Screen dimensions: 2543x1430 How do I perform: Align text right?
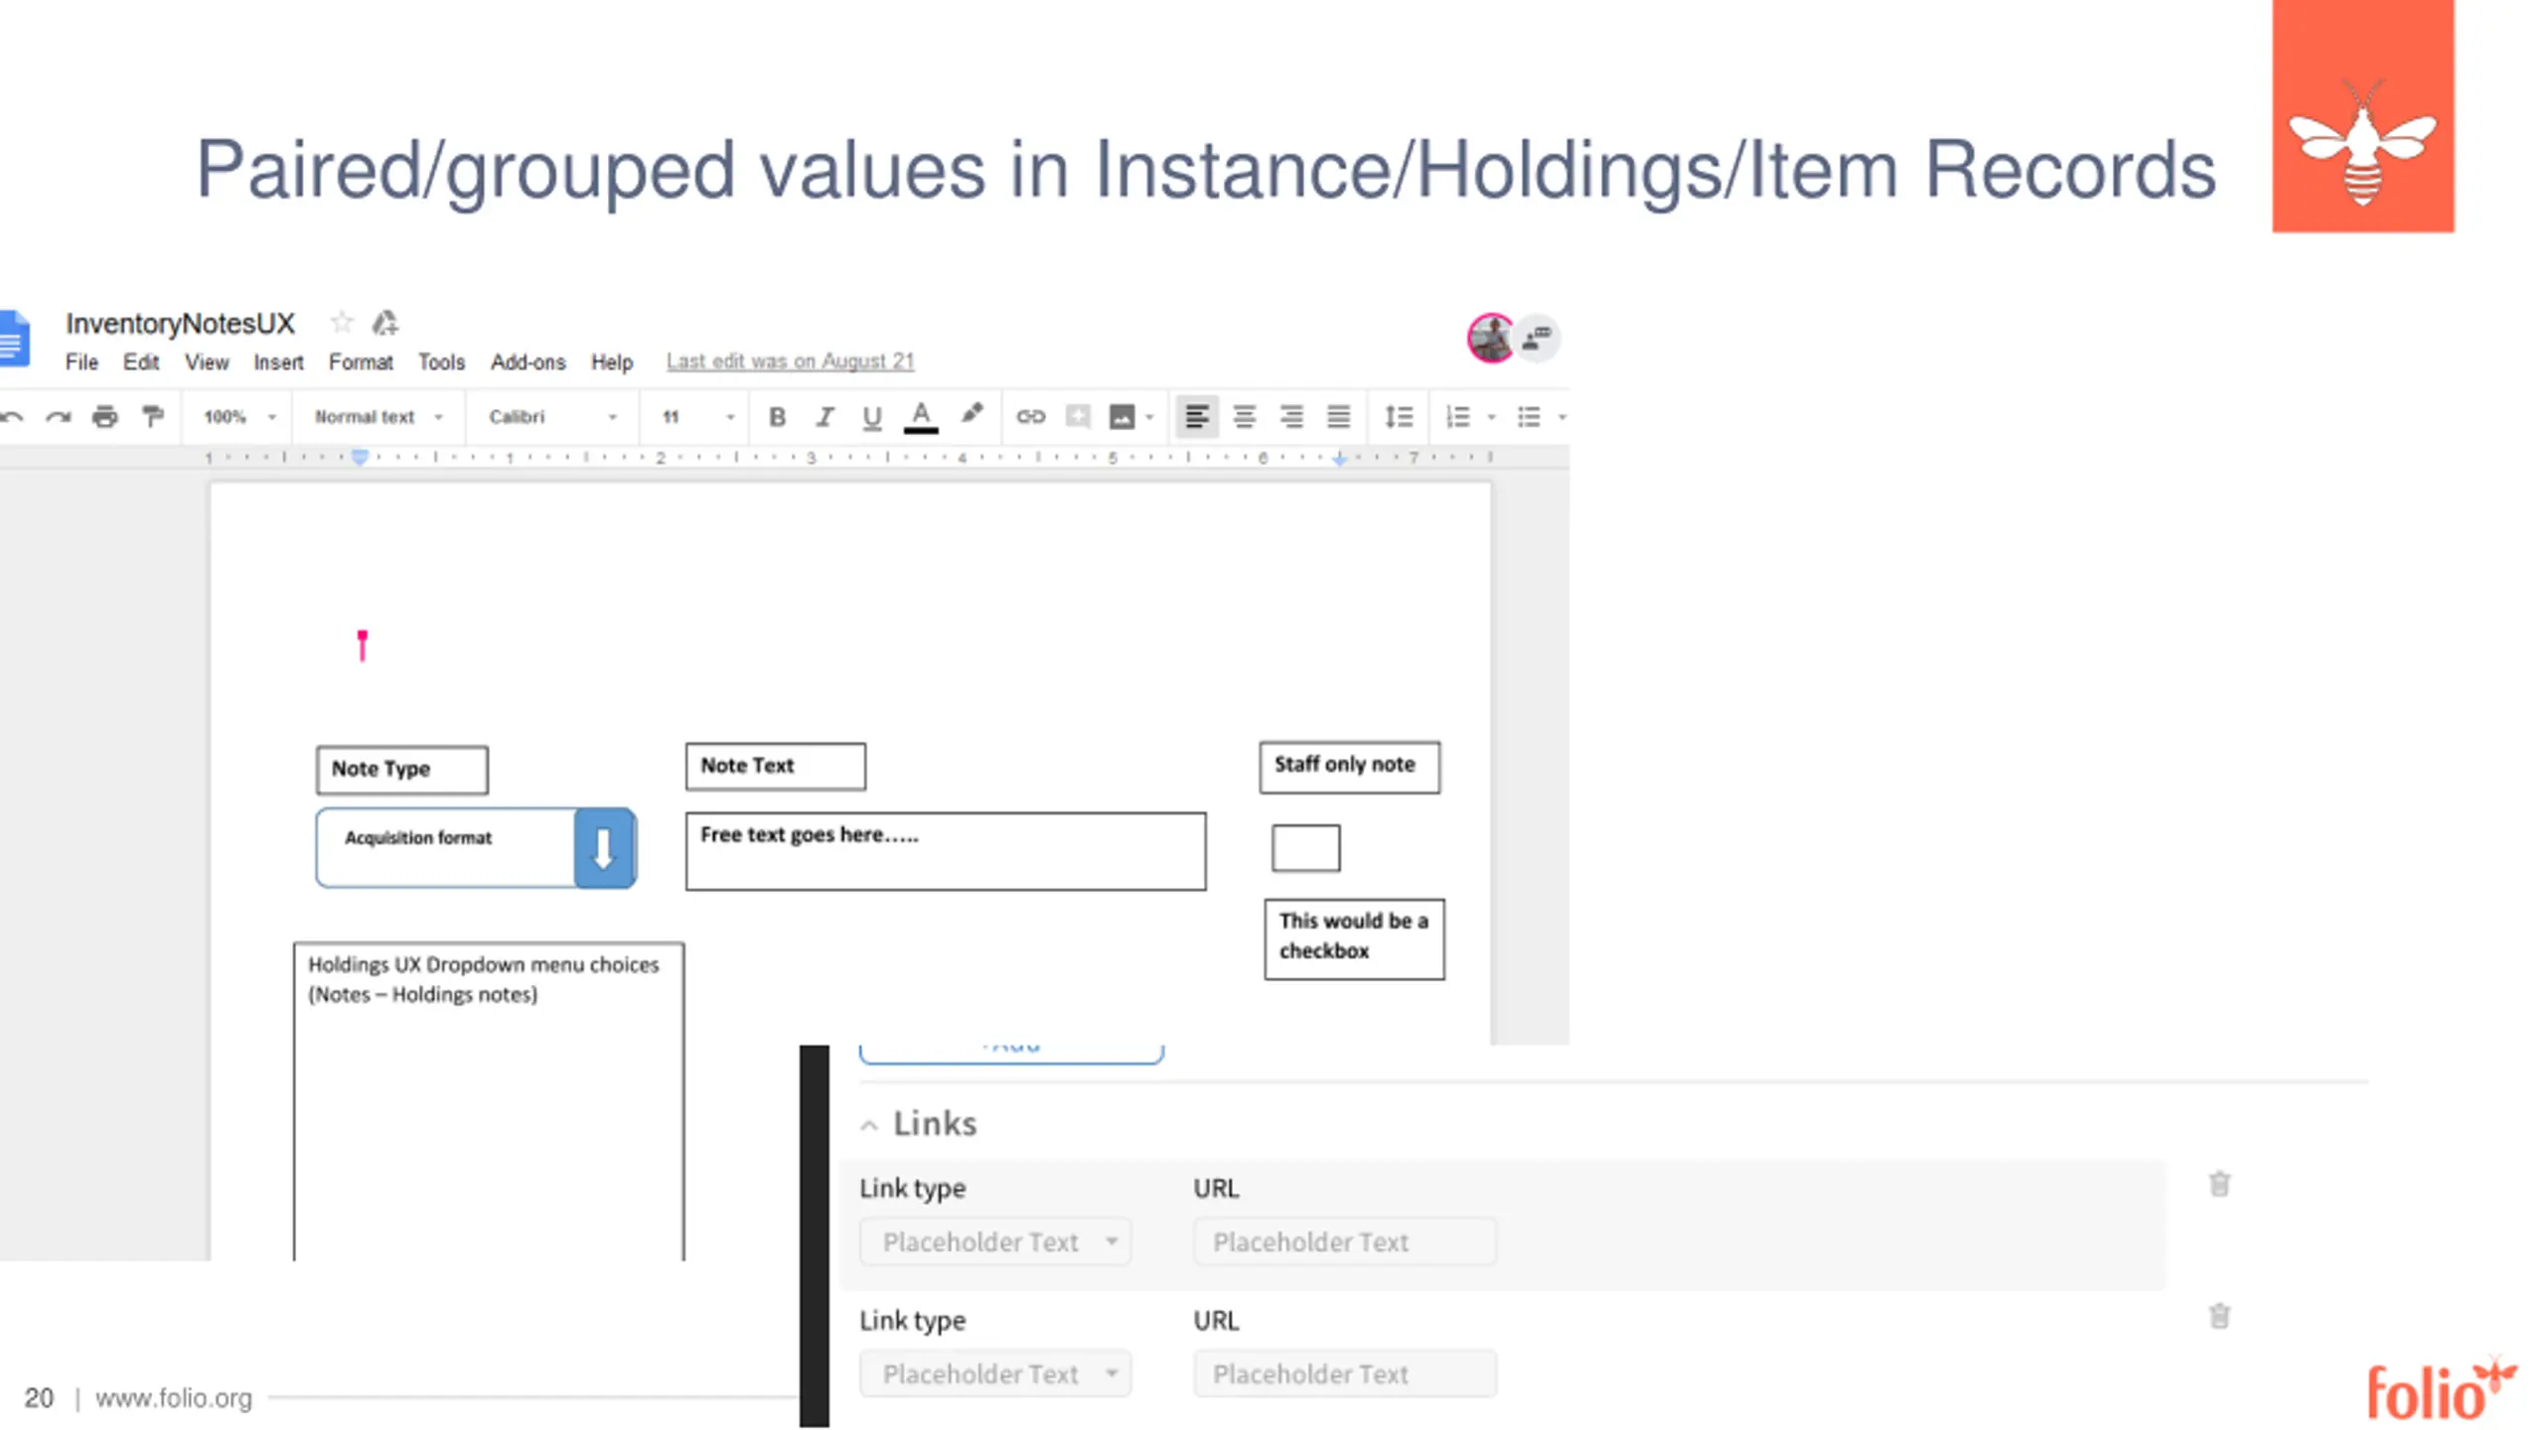click(x=1291, y=417)
